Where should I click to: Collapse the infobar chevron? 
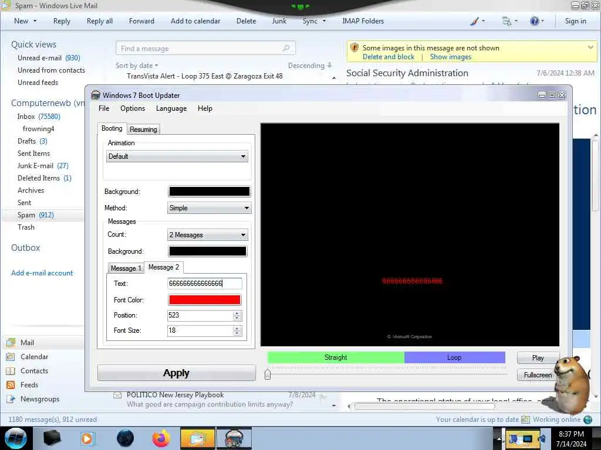tap(590, 47)
